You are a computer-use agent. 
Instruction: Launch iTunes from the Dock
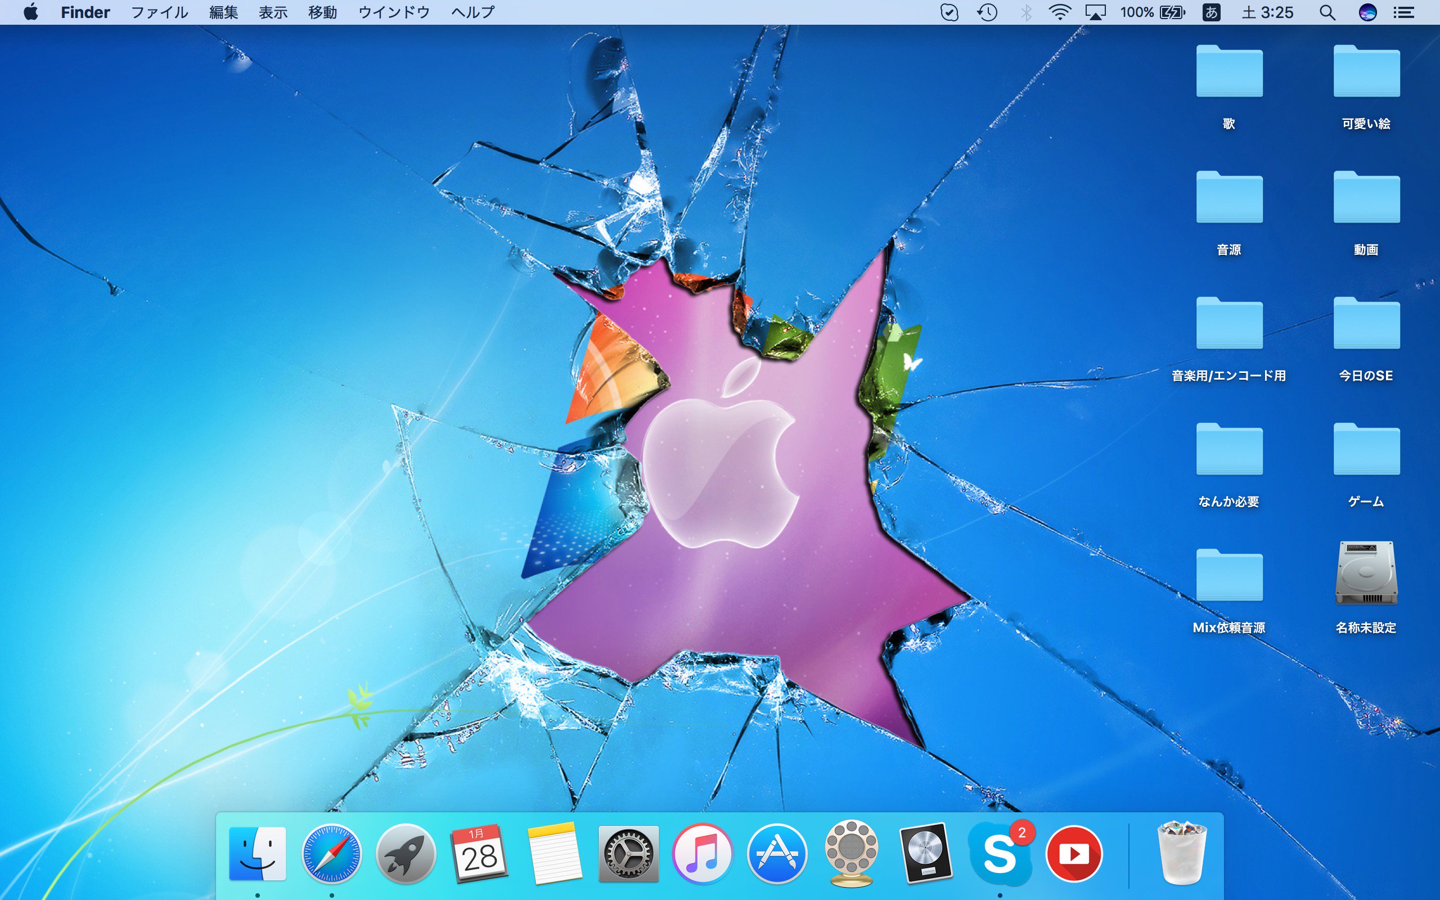point(703,853)
